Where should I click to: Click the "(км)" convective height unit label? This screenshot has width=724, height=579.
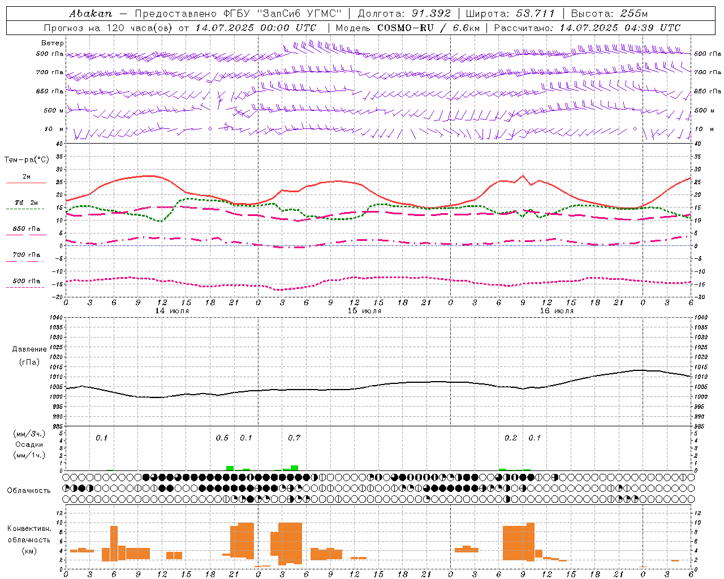click(29, 551)
